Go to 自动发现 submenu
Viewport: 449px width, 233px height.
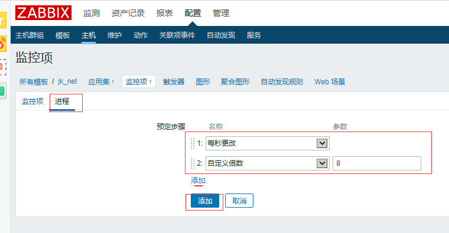pyautogui.click(x=221, y=35)
